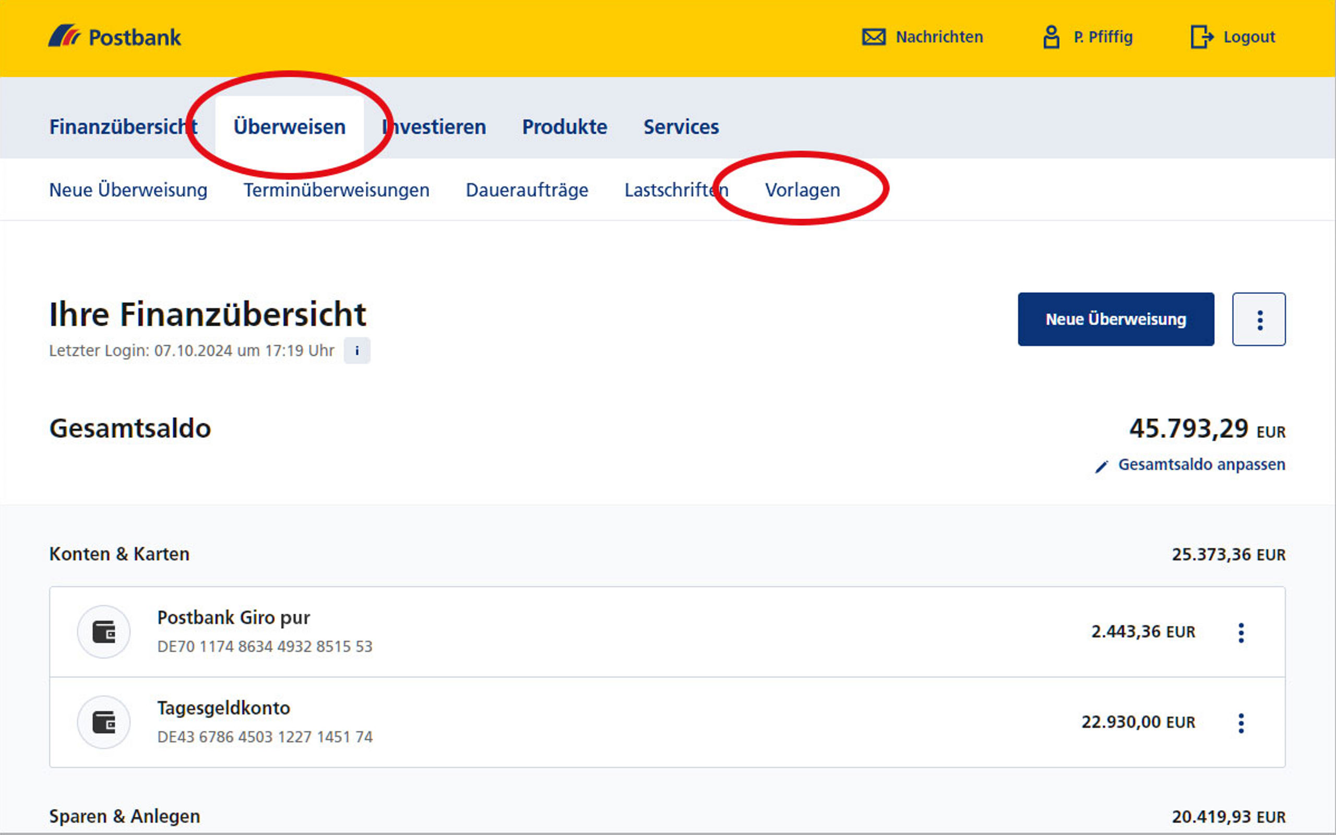Open Daueraufträge submenu item
Image resolution: width=1336 pixels, height=835 pixels.
(527, 190)
